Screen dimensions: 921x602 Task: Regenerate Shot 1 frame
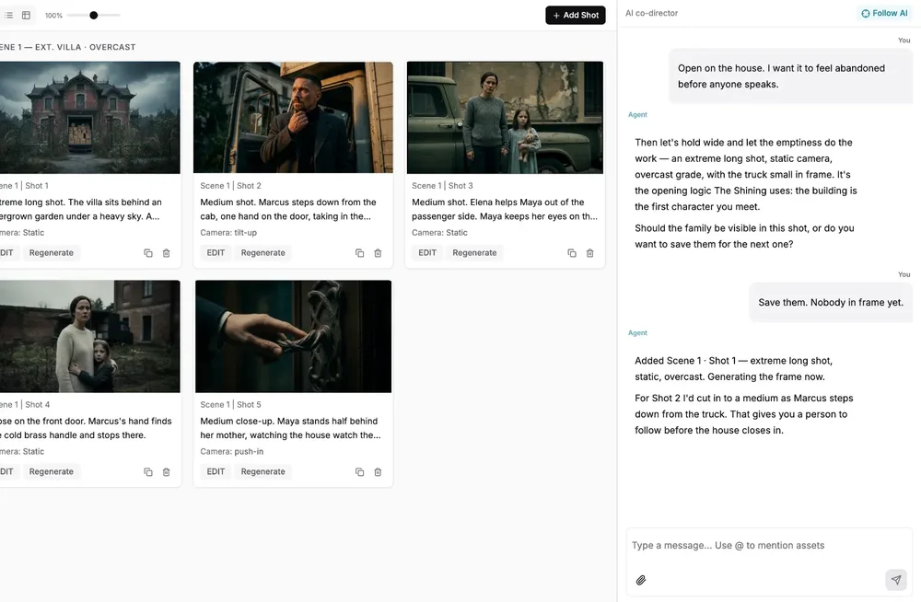pos(52,252)
